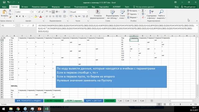The image size is (199, 112).
Task: Toggle Wrap Text button
Action: click(65, 12)
